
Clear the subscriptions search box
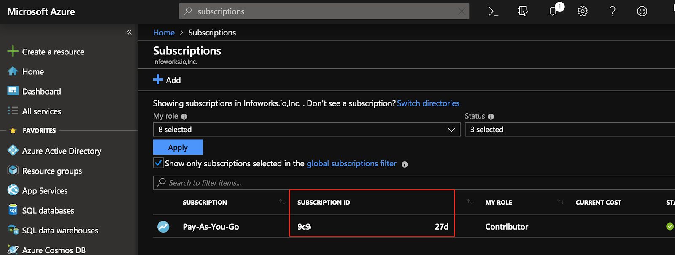(x=462, y=11)
